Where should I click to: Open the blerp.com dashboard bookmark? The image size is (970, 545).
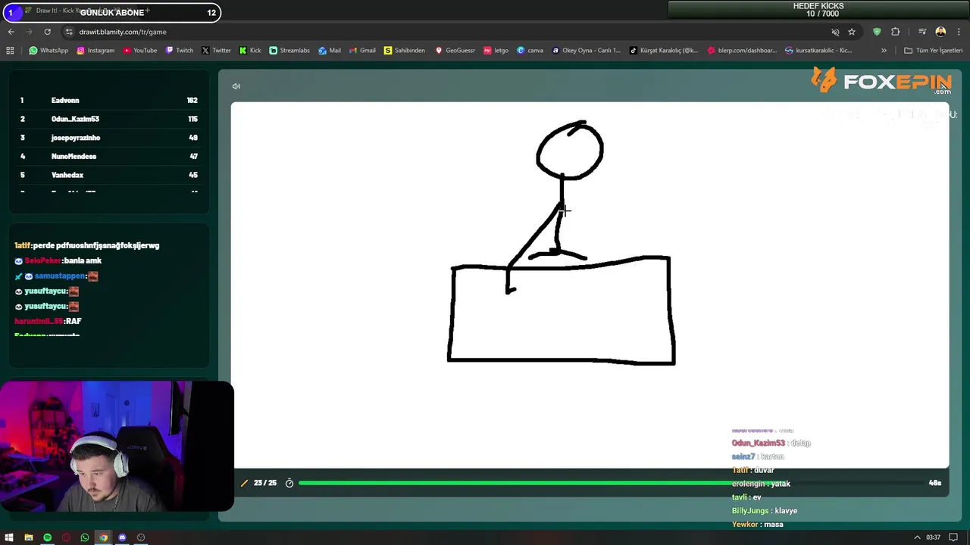click(742, 51)
